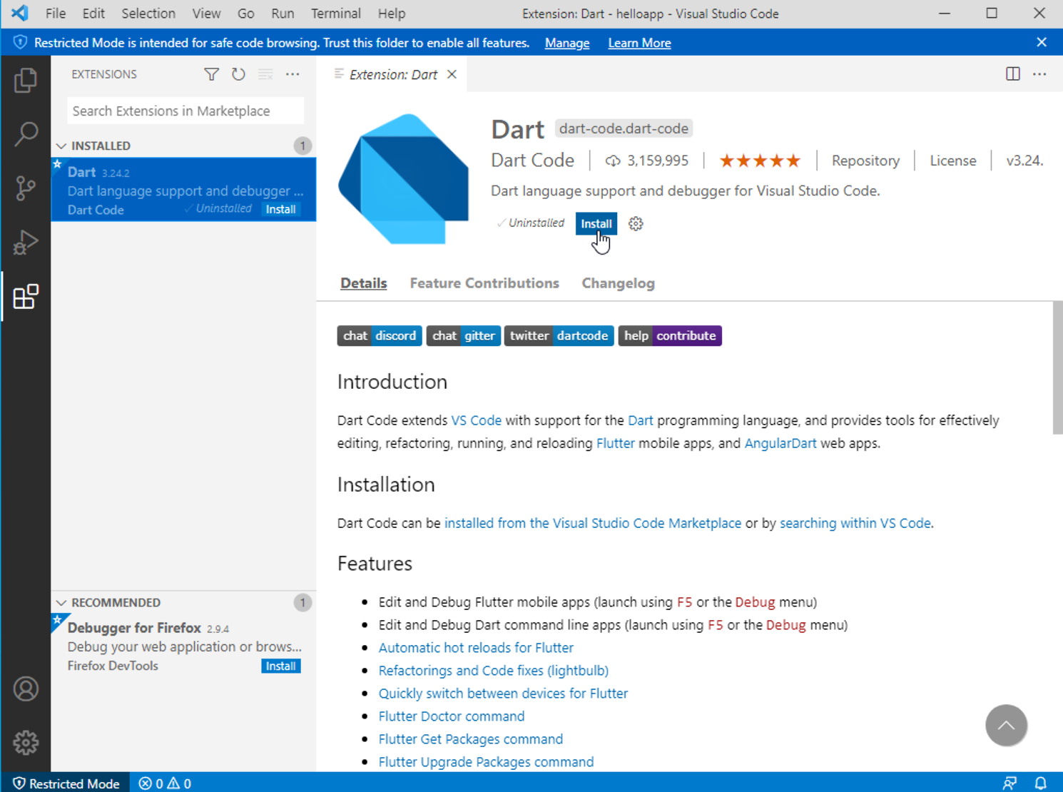Click the chat discord badge
This screenshot has width=1063, height=792.
point(380,335)
